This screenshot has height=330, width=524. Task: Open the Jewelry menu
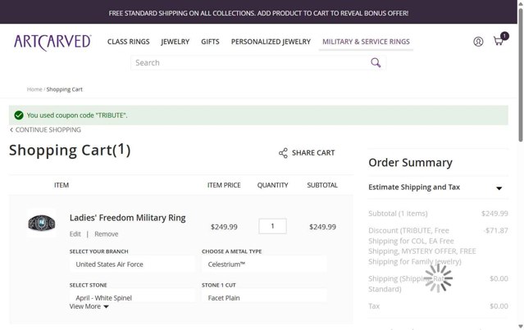175,42
